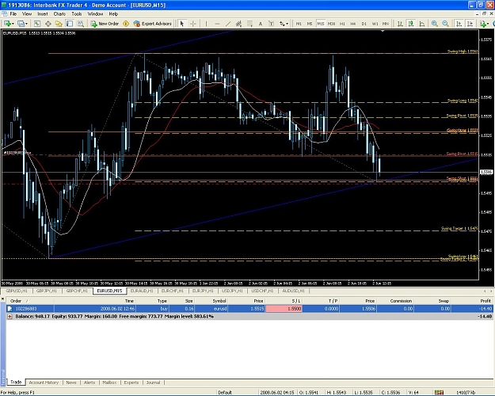The width and height of the screenshot is (495, 396).
Task: Set chart type to Candlesticks
Action: coord(411,24)
